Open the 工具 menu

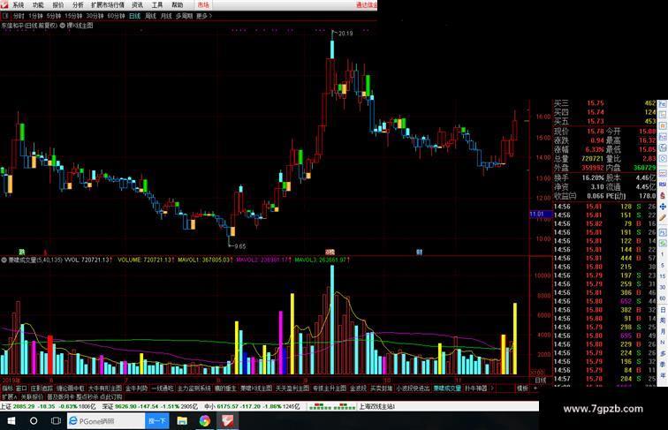pyautogui.click(x=157, y=5)
